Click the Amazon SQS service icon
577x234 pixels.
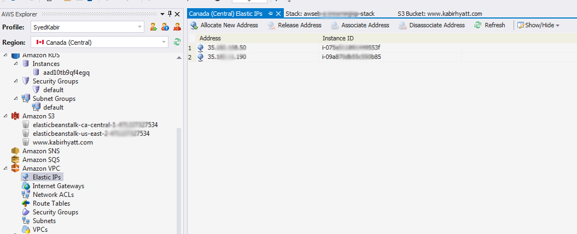[x=15, y=160]
